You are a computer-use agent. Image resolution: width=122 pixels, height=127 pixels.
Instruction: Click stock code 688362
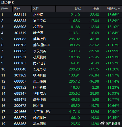20,63
